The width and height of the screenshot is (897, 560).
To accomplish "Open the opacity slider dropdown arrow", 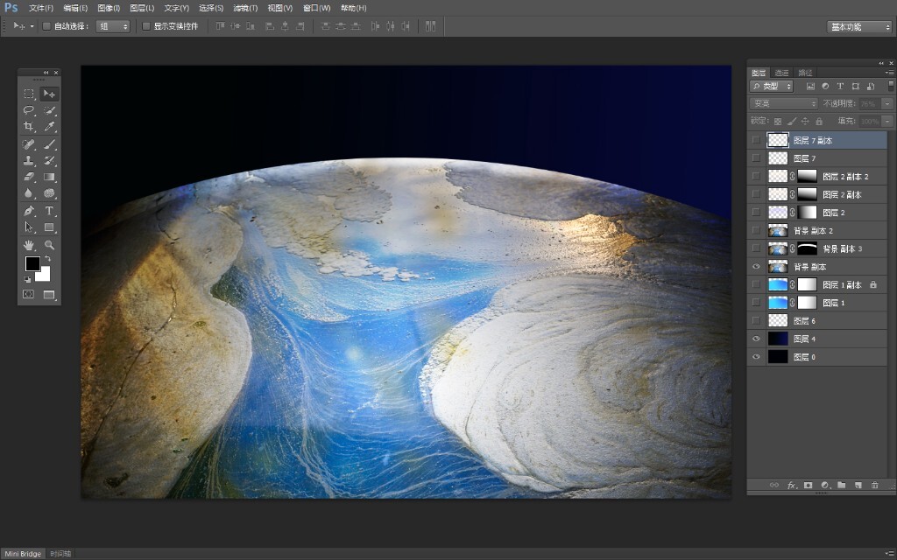I will [887, 103].
